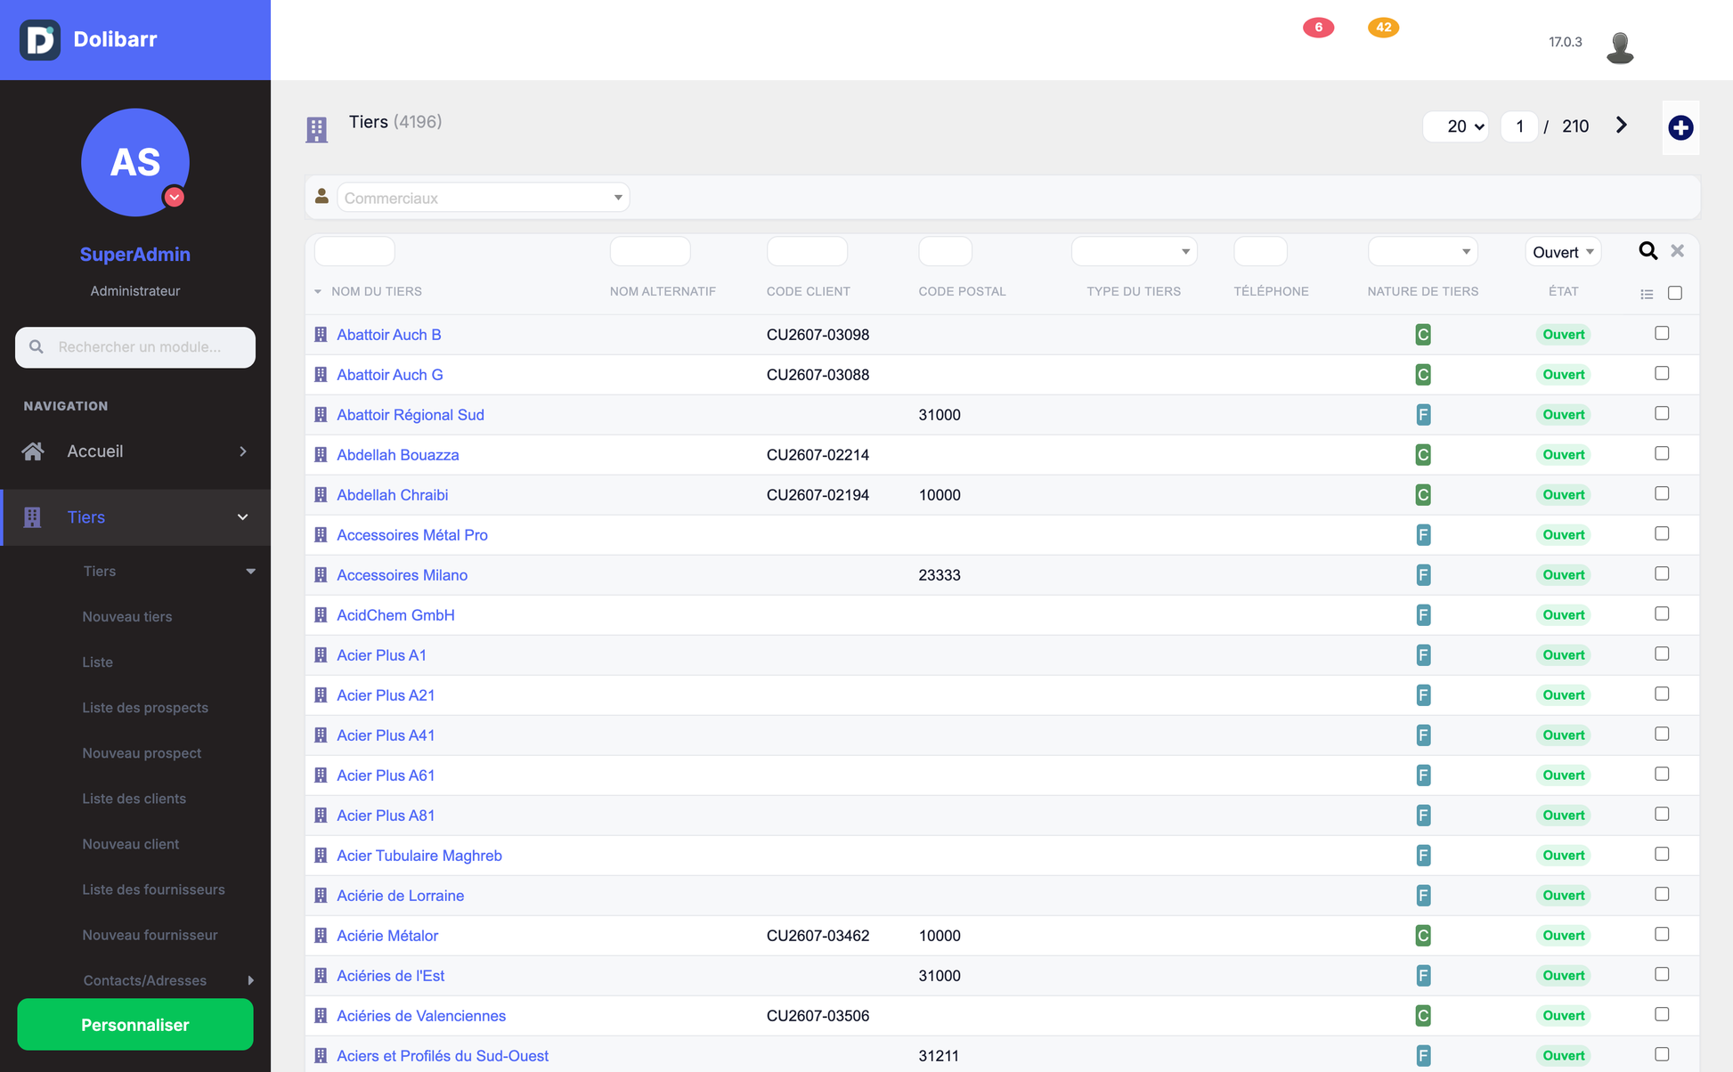Click the home icon beside Accueil

click(33, 451)
